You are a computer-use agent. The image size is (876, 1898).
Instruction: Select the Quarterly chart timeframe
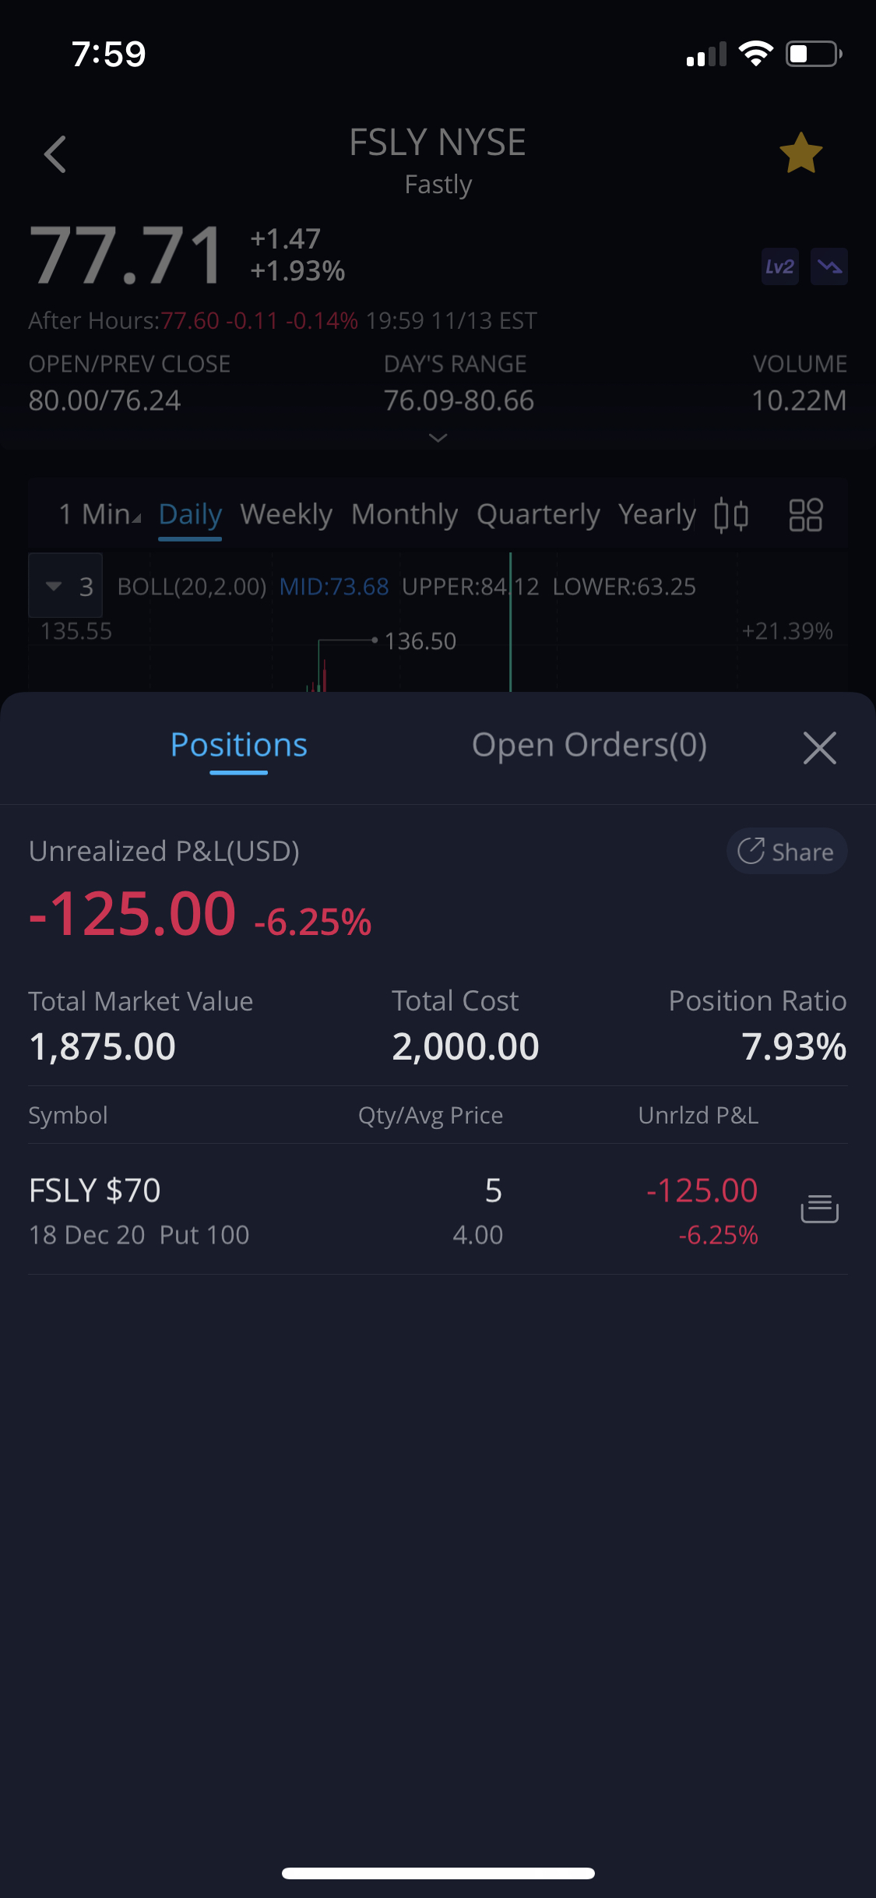click(x=538, y=514)
